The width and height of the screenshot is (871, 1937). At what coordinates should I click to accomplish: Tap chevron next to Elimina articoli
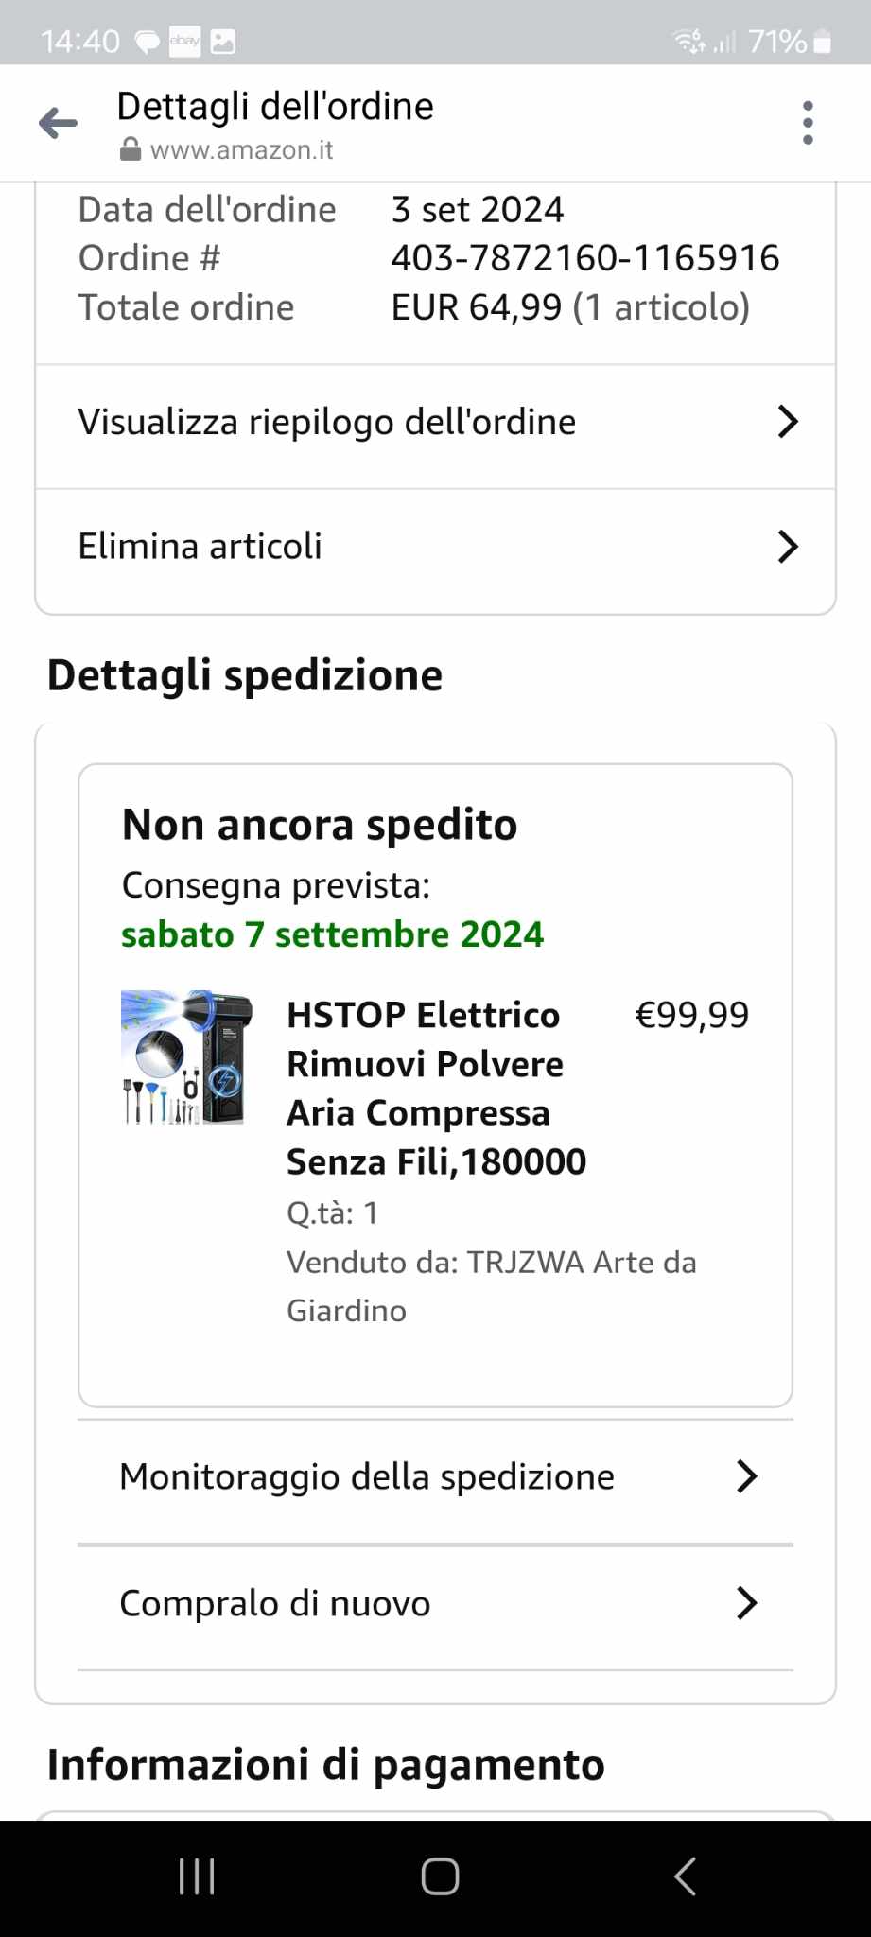tap(788, 547)
